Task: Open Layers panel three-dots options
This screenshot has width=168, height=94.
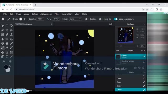Action: pos(118,51)
